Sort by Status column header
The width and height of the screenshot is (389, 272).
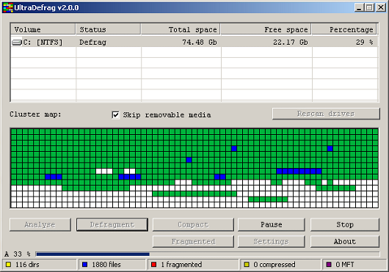coord(109,29)
